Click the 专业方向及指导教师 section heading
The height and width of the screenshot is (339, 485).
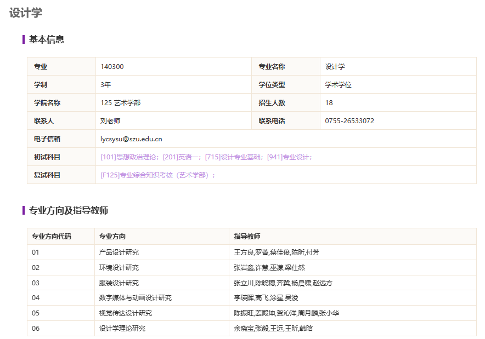point(68,210)
